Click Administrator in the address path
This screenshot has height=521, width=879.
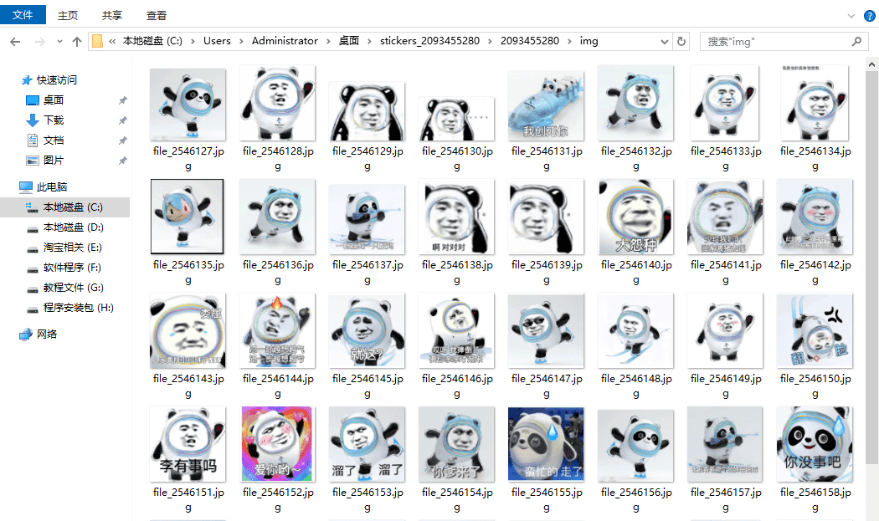point(285,41)
